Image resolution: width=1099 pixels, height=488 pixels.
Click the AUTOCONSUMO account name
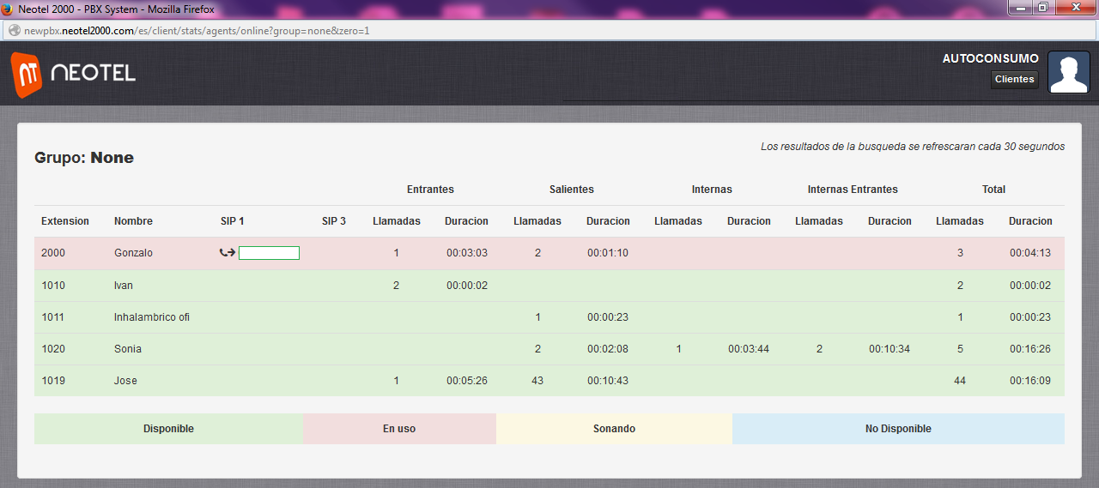(x=990, y=58)
